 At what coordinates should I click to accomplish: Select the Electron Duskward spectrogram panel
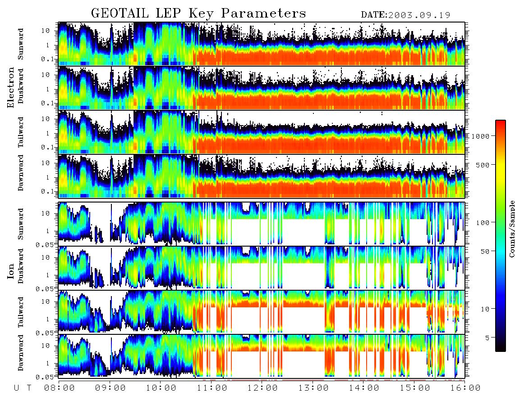point(262,88)
